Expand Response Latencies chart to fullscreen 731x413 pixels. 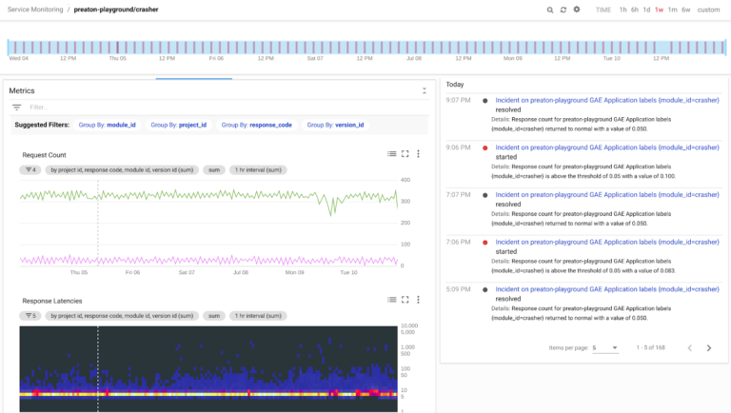click(x=405, y=300)
